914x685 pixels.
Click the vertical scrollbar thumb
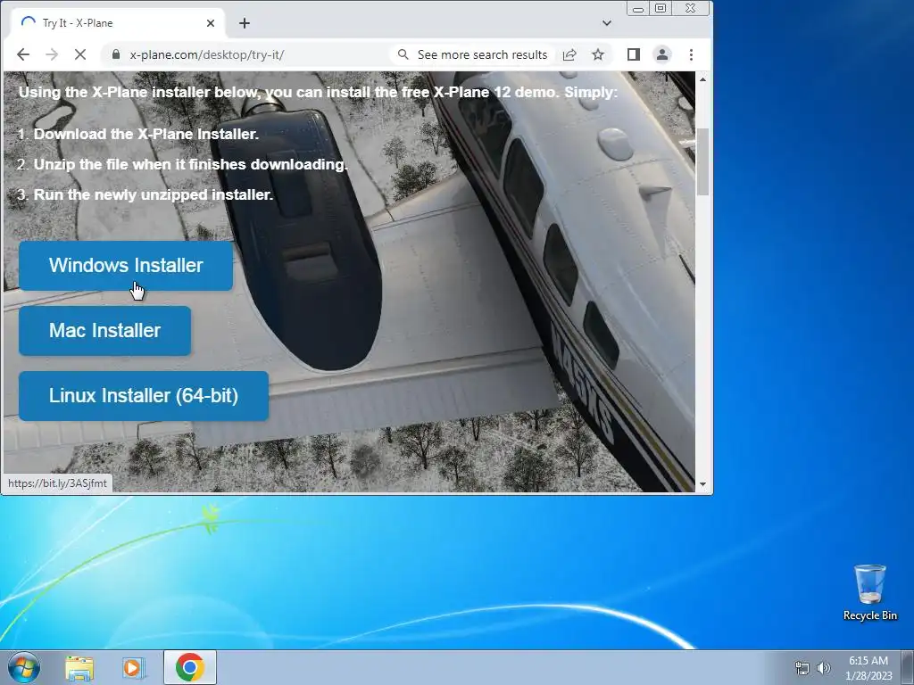(702, 161)
